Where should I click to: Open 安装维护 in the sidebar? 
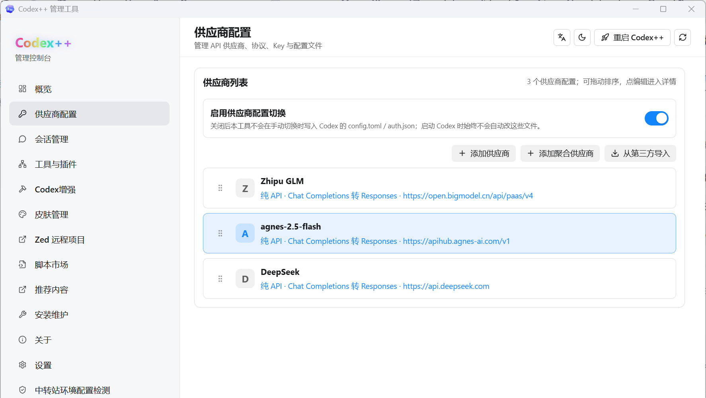(89, 315)
